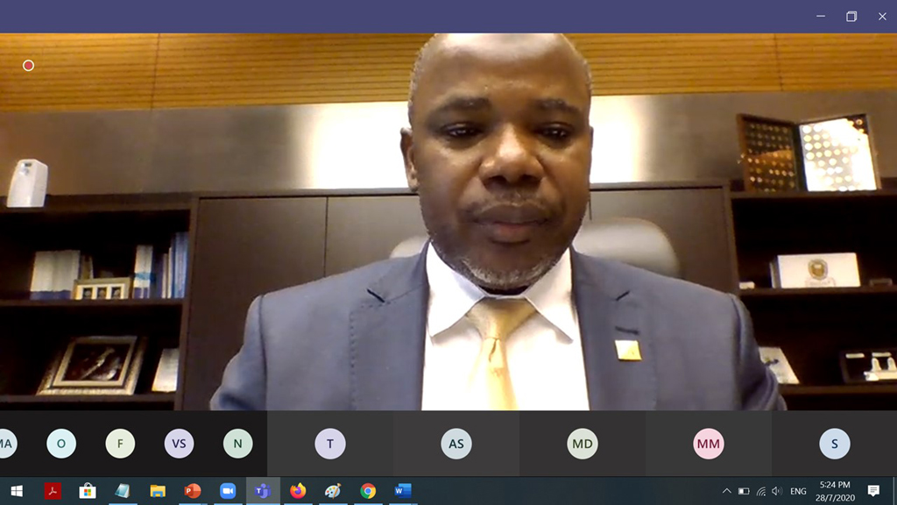Select the recording indicator red dot
This screenshot has height=505, width=897.
pyautogui.click(x=28, y=65)
